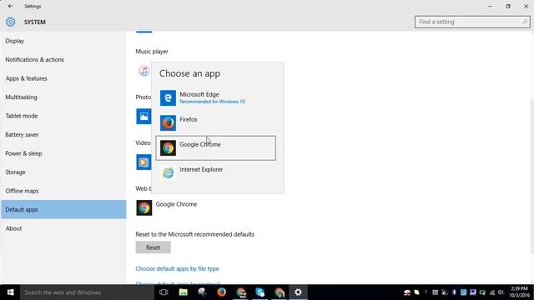
Task: Click Reset to Microsoft defaults button
Action: coord(153,247)
